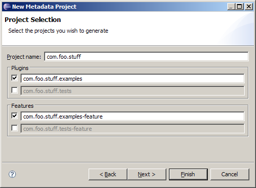Viewport: 256px width, 188px height.
Task: Click the Finish button
Action: click(188, 174)
